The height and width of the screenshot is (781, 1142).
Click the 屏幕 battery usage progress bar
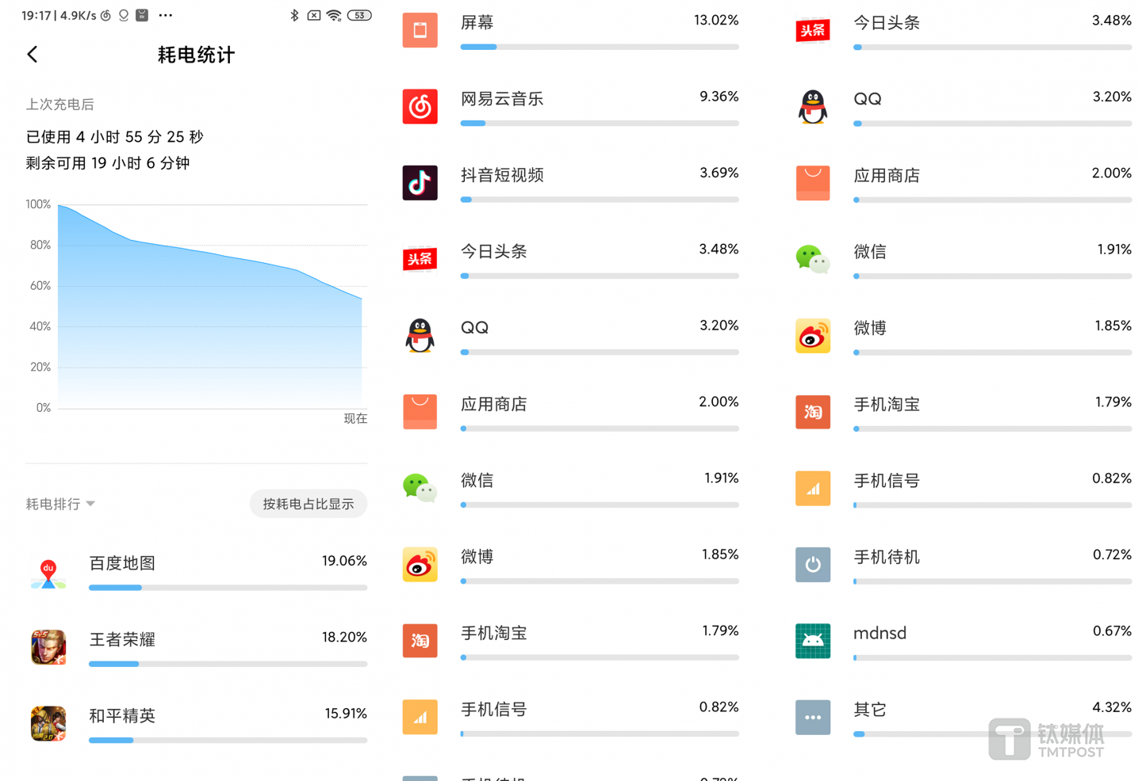(599, 47)
